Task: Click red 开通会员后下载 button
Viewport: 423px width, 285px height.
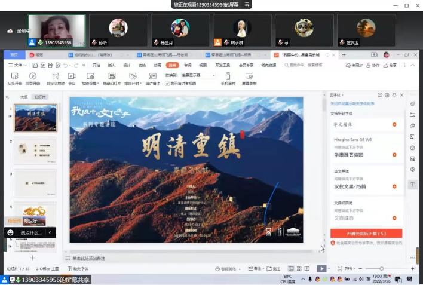Action: [x=366, y=233]
